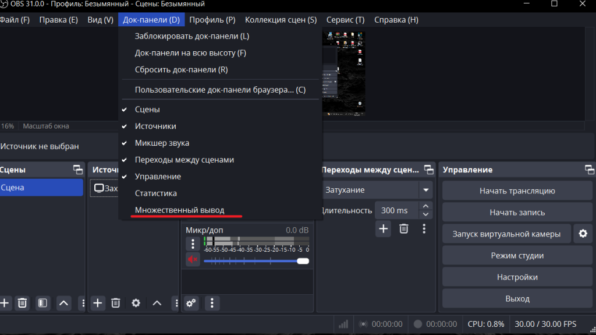Image resolution: width=596 pixels, height=335 pixels.
Task: Toggle the Микшер звука dock panel
Action: pyautogui.click(x=161, y=143)
